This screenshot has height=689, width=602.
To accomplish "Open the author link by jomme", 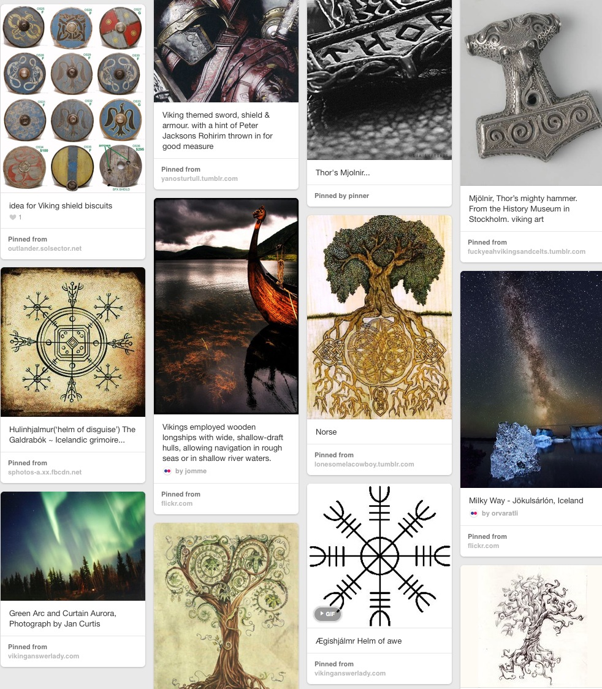I will [x=191, y=471].
